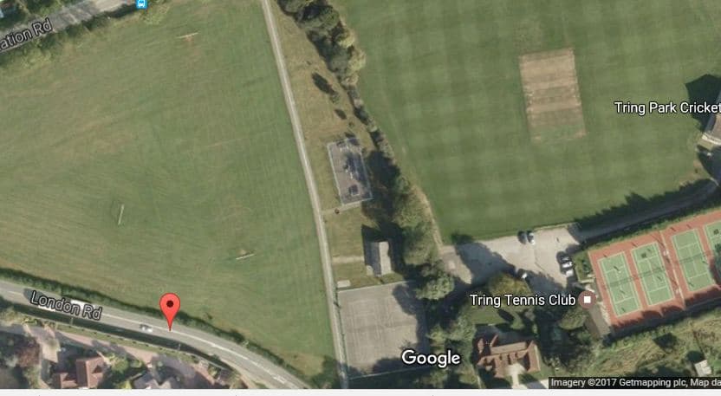Click the Tring Tennis Club place marker icon
721x396 pixels.
pyautogui.click(x=587, y=300)
